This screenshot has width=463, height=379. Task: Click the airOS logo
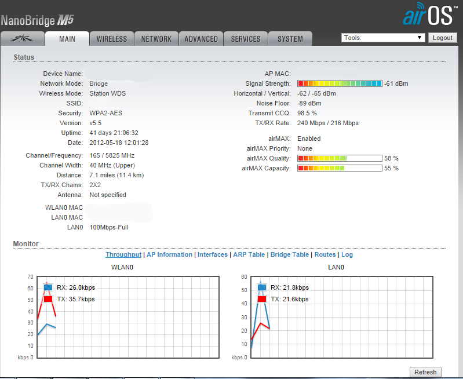tap(430, 14)
